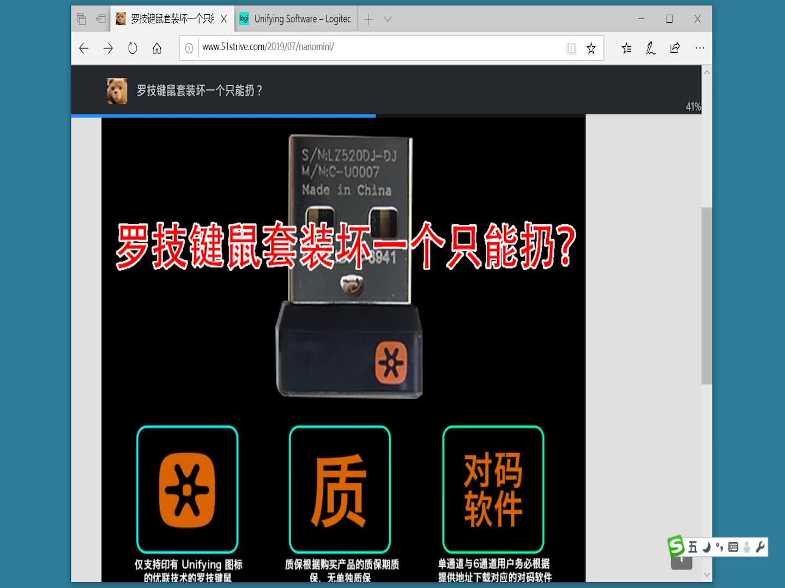This screenshot has height=588, width=785.
Task: Add notes with the pen icon
Action: (x=650, y=48)
